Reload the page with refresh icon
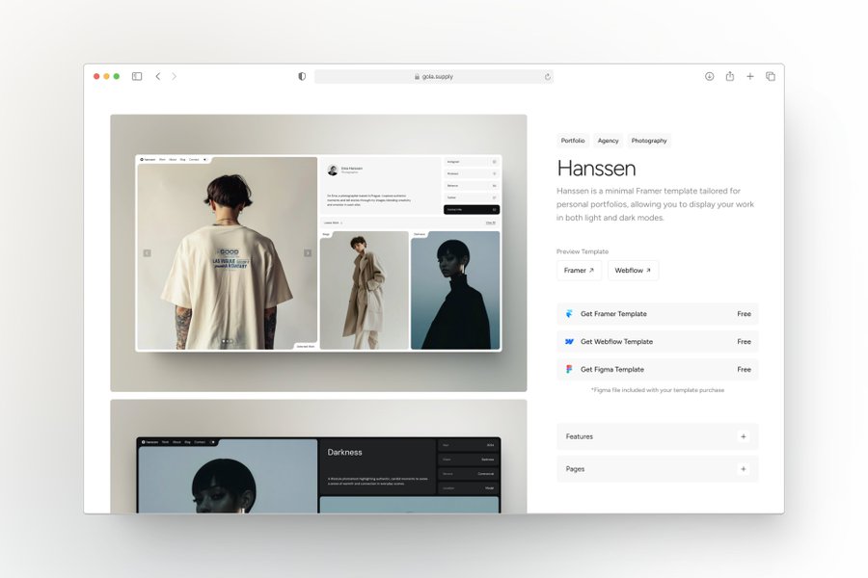The height and width of the screenshot is (578, 868). pyautogui.click(x=548, y=77)
